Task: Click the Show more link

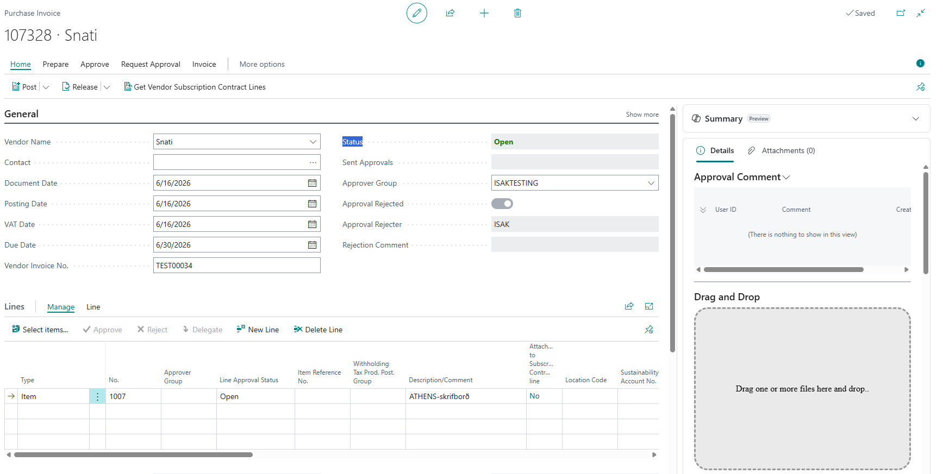Action: (x=642, y=115)
